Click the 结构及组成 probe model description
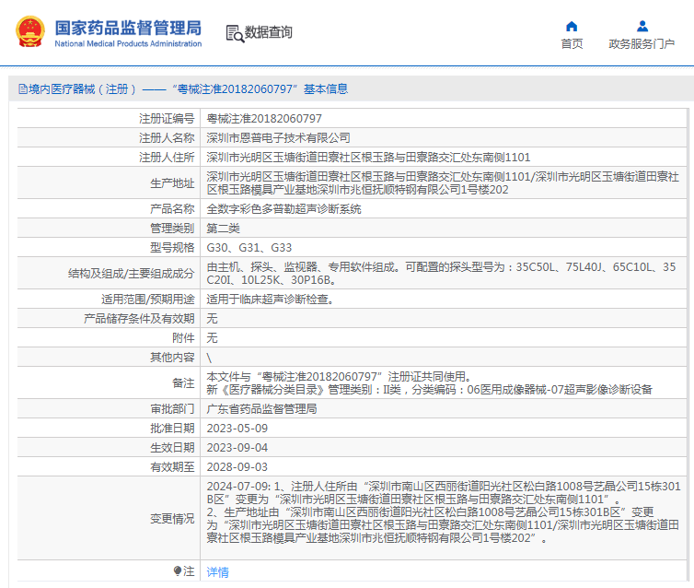The image size is (694, 588). 441,274
